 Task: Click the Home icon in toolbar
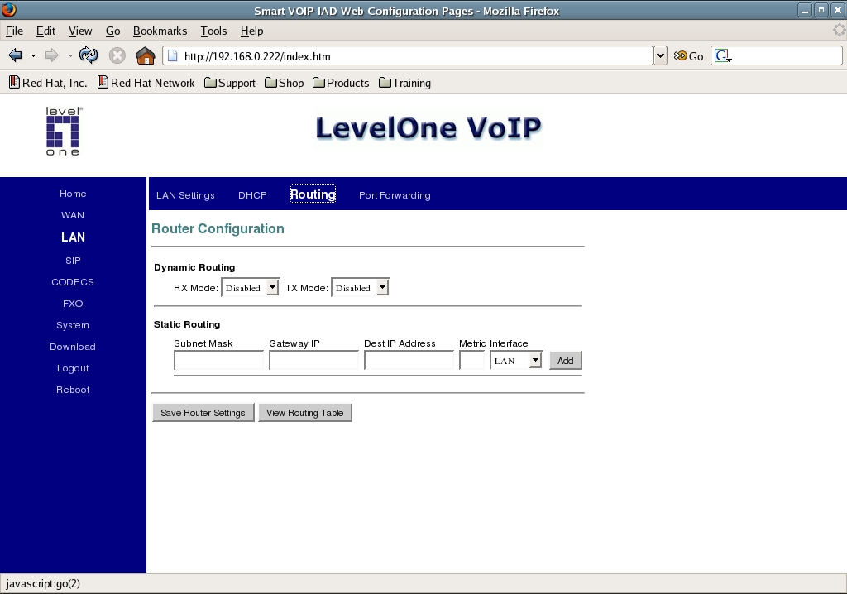[145, 55]
